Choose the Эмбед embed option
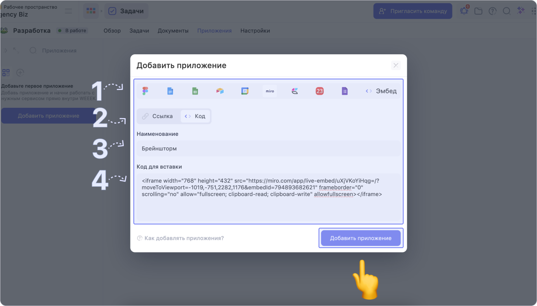Screen dimensions: 537x306 (x=381, y=91)
